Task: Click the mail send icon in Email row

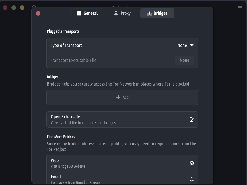Action: click(192, 179)
